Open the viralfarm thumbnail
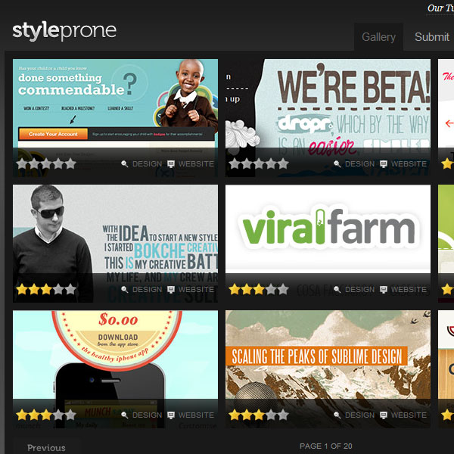454x454 pixels. coord(328,244)
